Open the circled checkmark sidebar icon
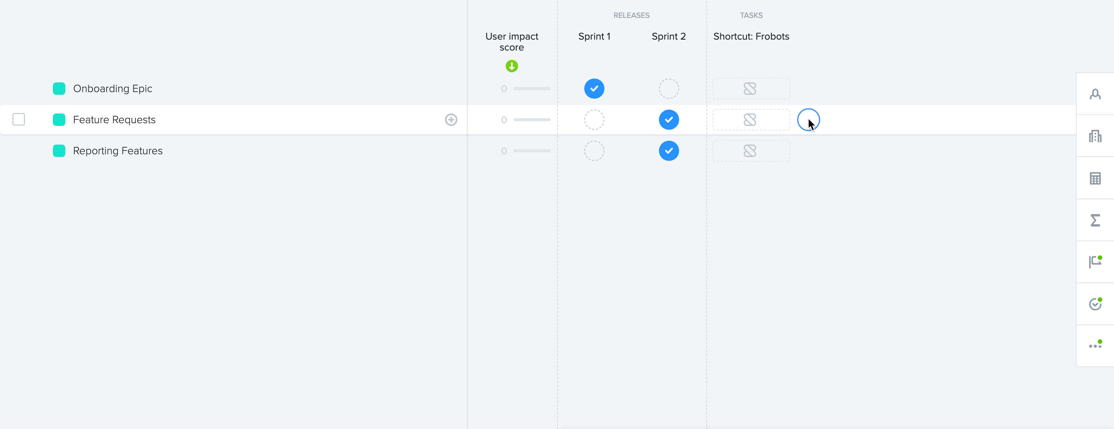Image resolution: width=1114 pixels, height=429 pixels. click(1095, 304)
